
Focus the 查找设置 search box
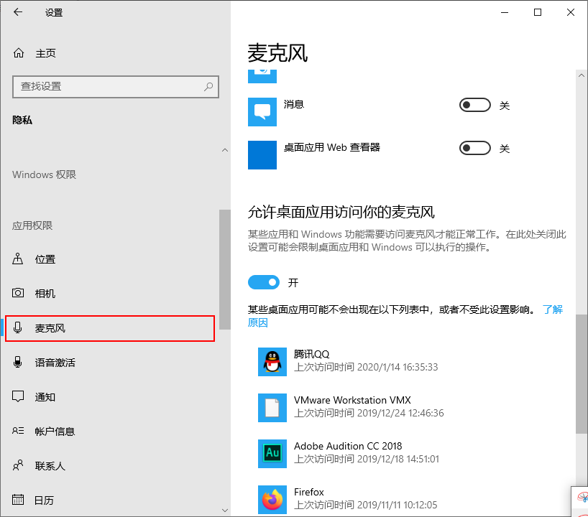pos(108,86)
